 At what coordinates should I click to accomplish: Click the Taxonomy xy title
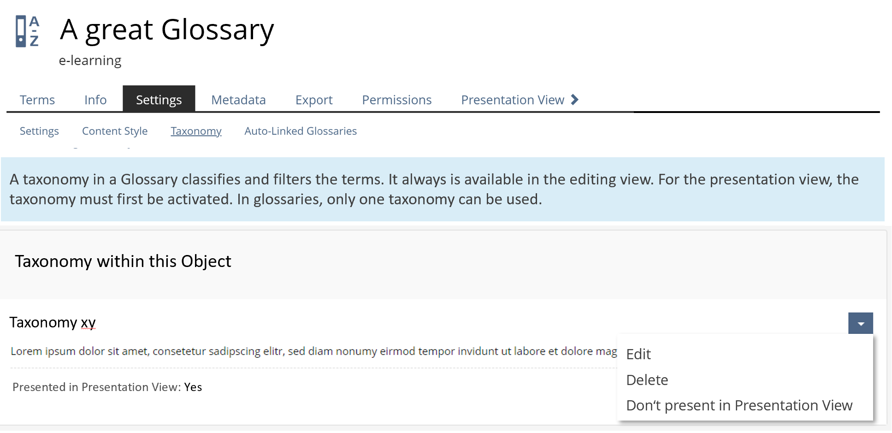53,322
